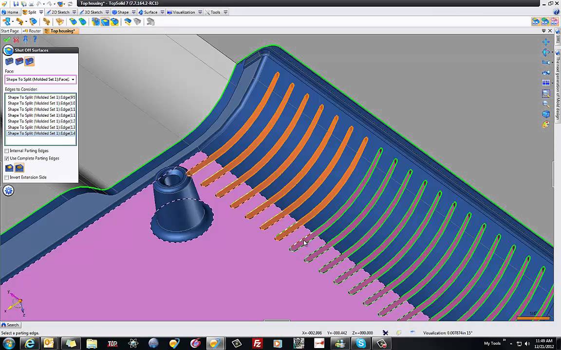Expand the 2D Sketch tab dropdown arrow
Screen dimensions: 561x350
coord(74,12)
